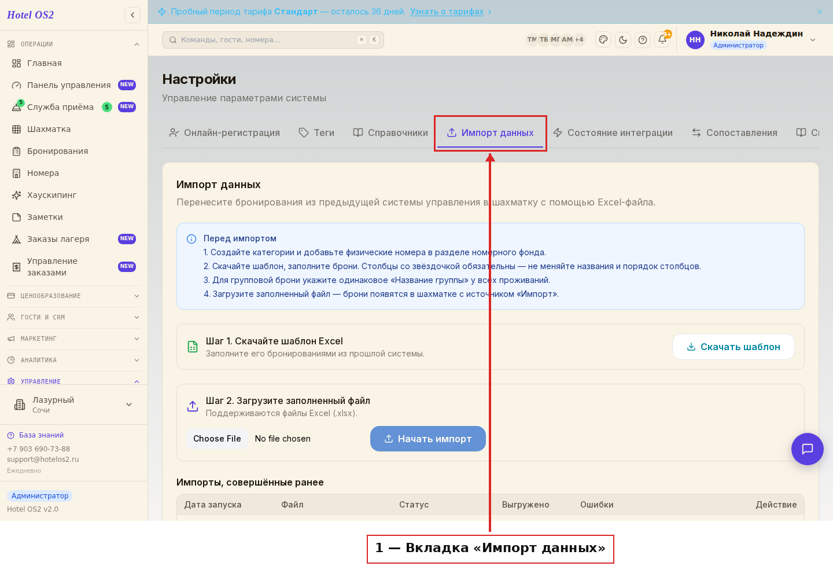Toggle dark mode moon icon

[623, 40]
